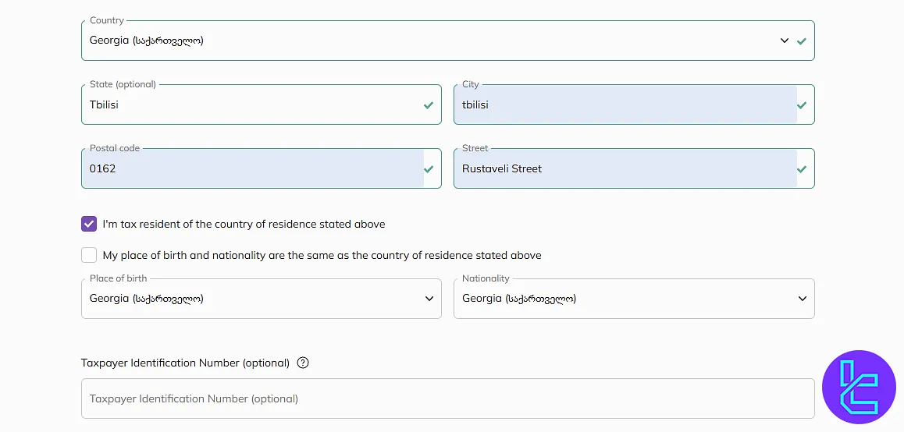
Task: Click the Street field green checkmark
Action: 802,168
